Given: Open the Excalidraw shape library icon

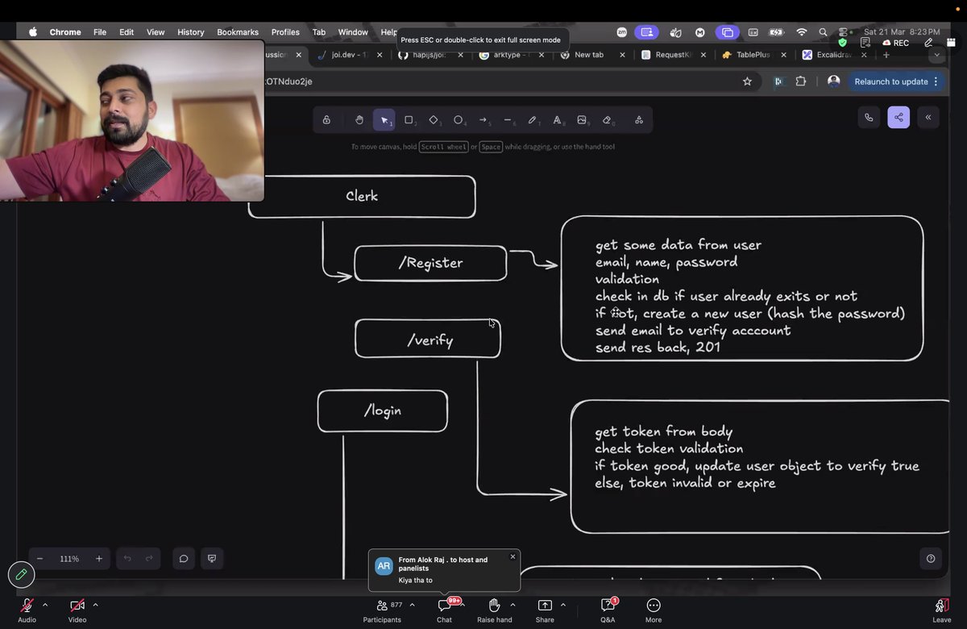Looking at the screenshot, I should pyautogui.click(x=638, y=119).
